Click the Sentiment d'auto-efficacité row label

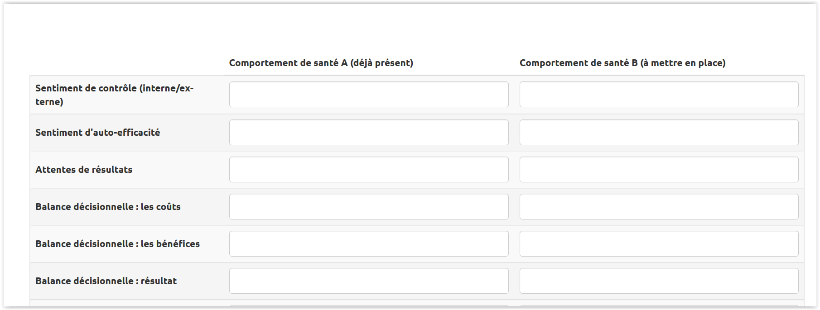[x=97, y=133]
